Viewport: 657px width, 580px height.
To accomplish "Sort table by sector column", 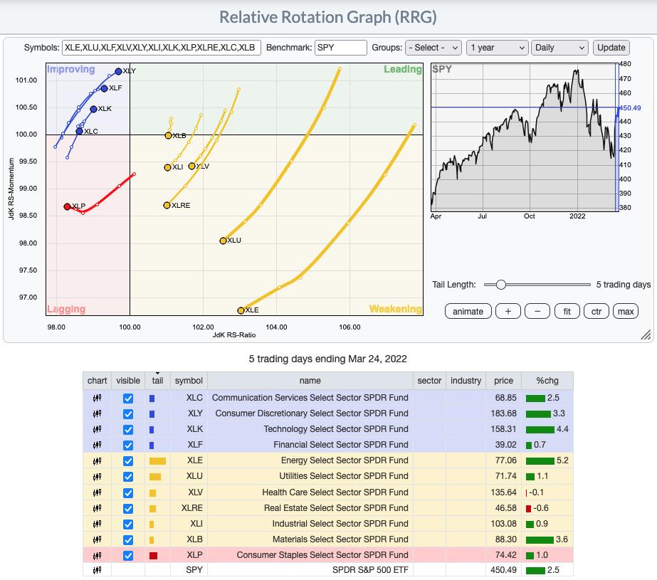I will tap(429, 381).
